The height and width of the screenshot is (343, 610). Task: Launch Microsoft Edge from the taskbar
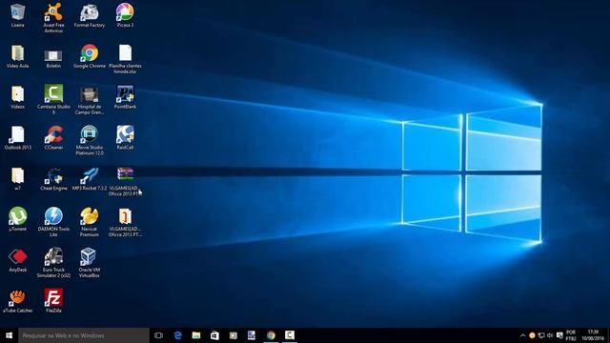click(177, 335)
